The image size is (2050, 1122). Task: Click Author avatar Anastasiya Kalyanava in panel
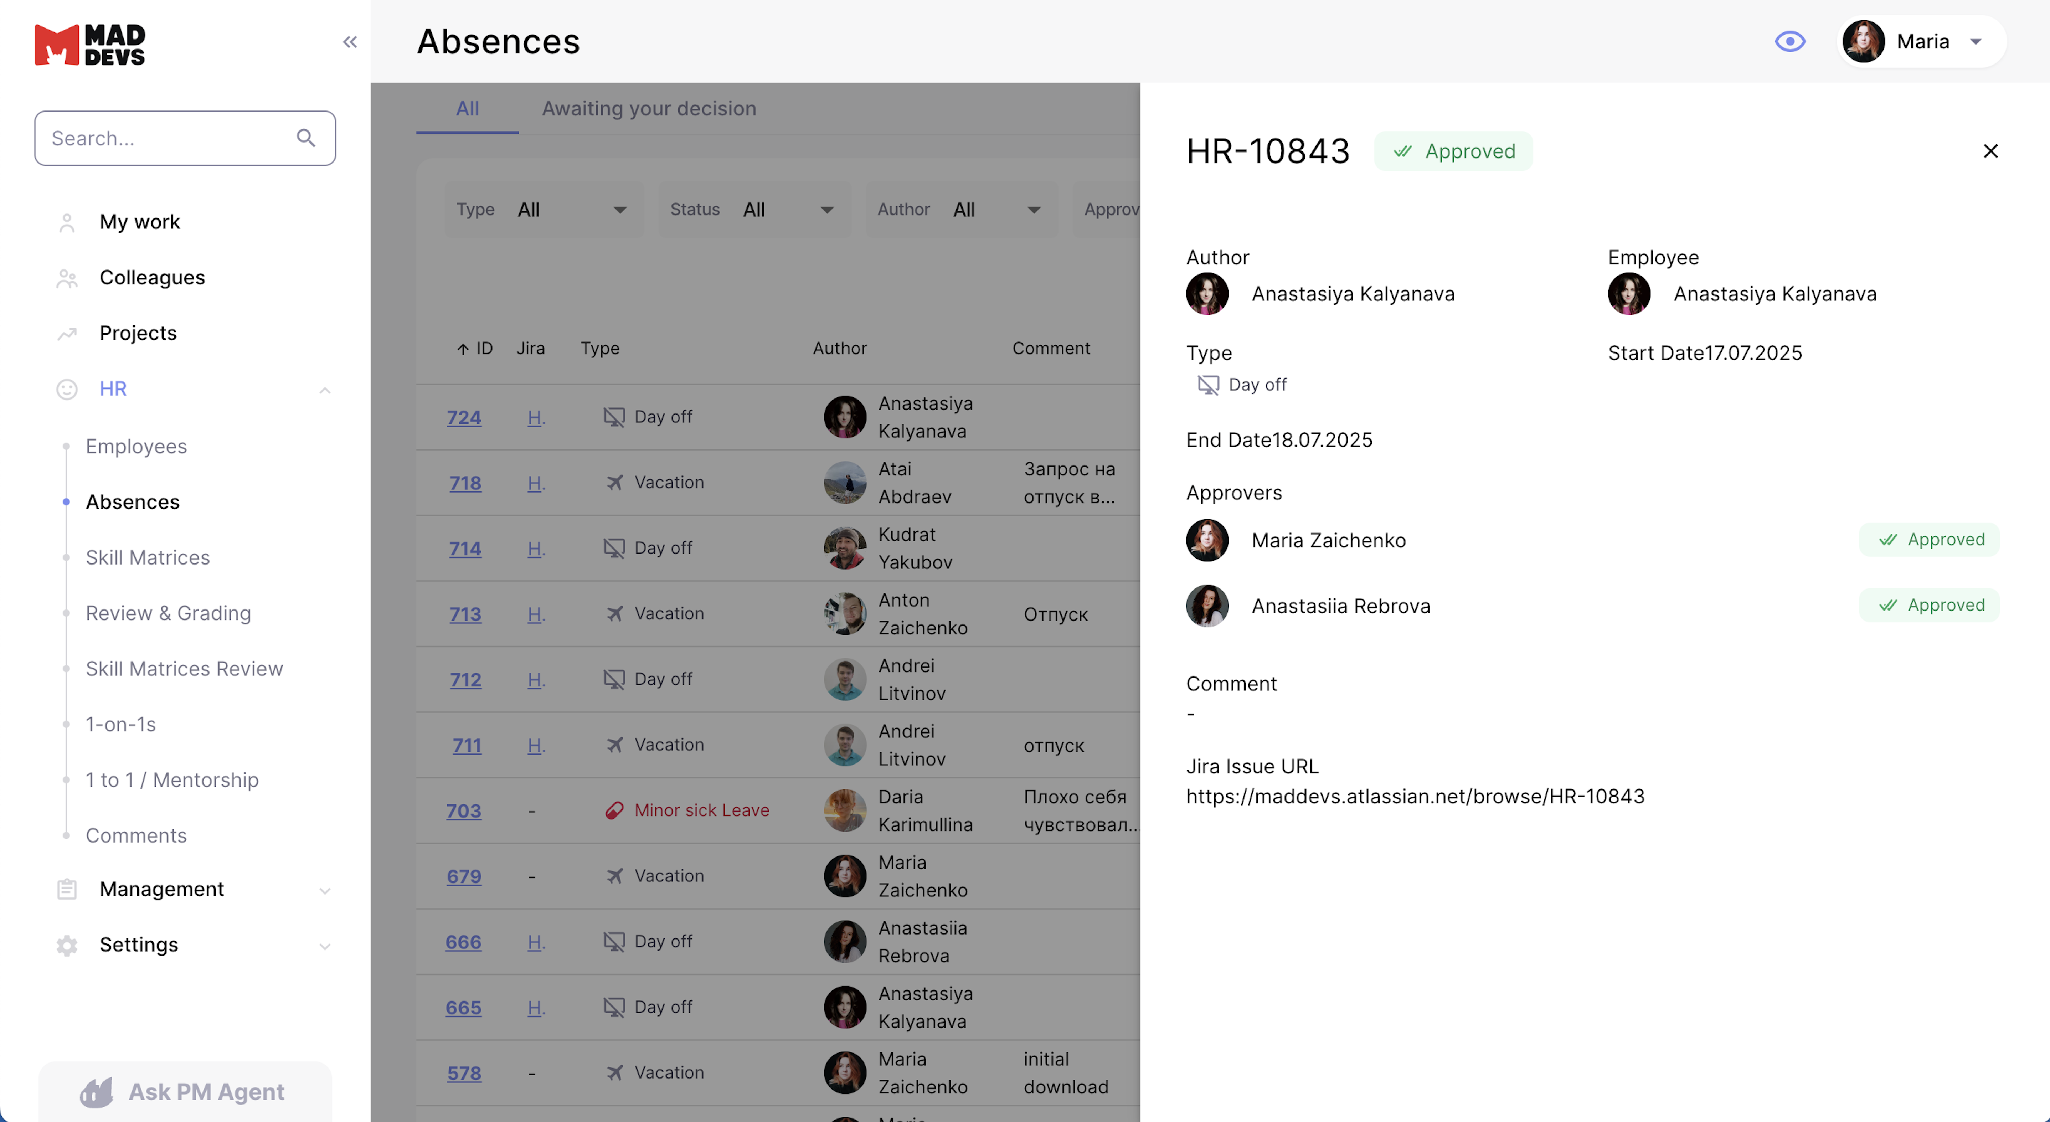(x=1206, y=294)
